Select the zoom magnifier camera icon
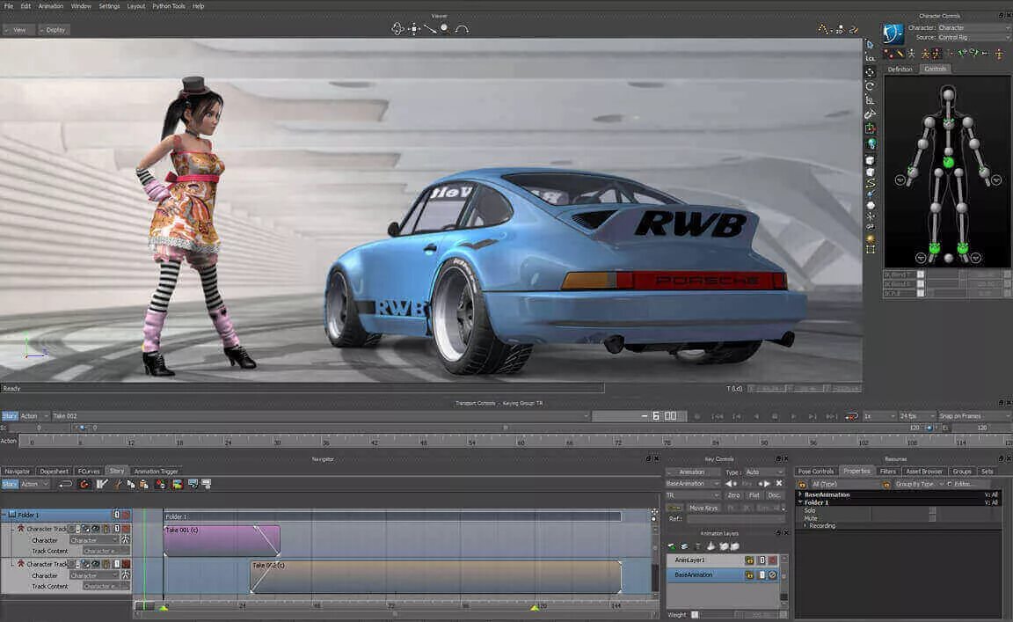The height and width of the screenshot is (622, 1013). [444, 28]
